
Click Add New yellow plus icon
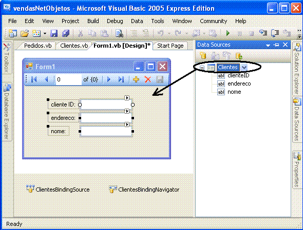(136, 79)
